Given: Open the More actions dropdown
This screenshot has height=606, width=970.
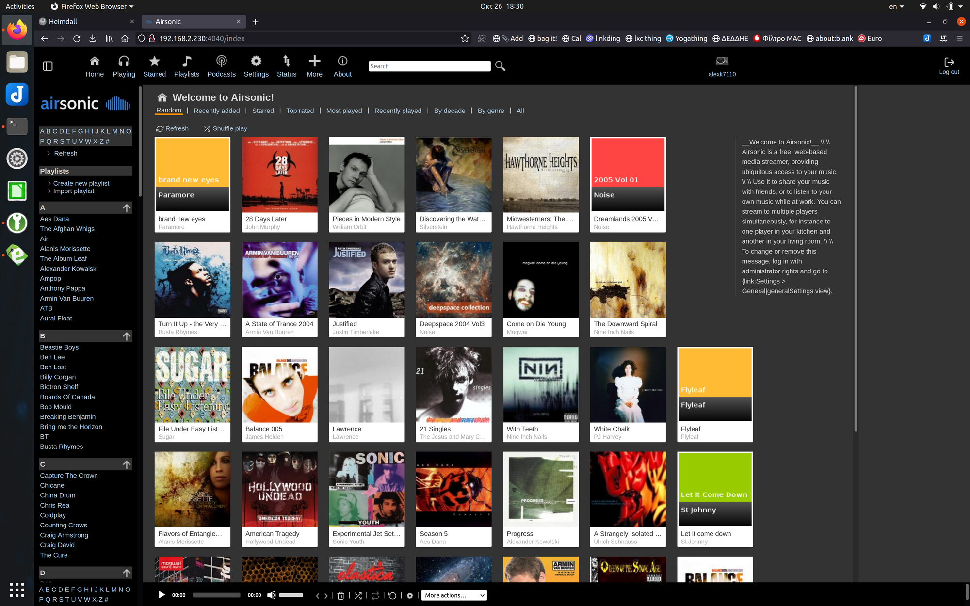Looking at the screenshot, I should 453,595.
